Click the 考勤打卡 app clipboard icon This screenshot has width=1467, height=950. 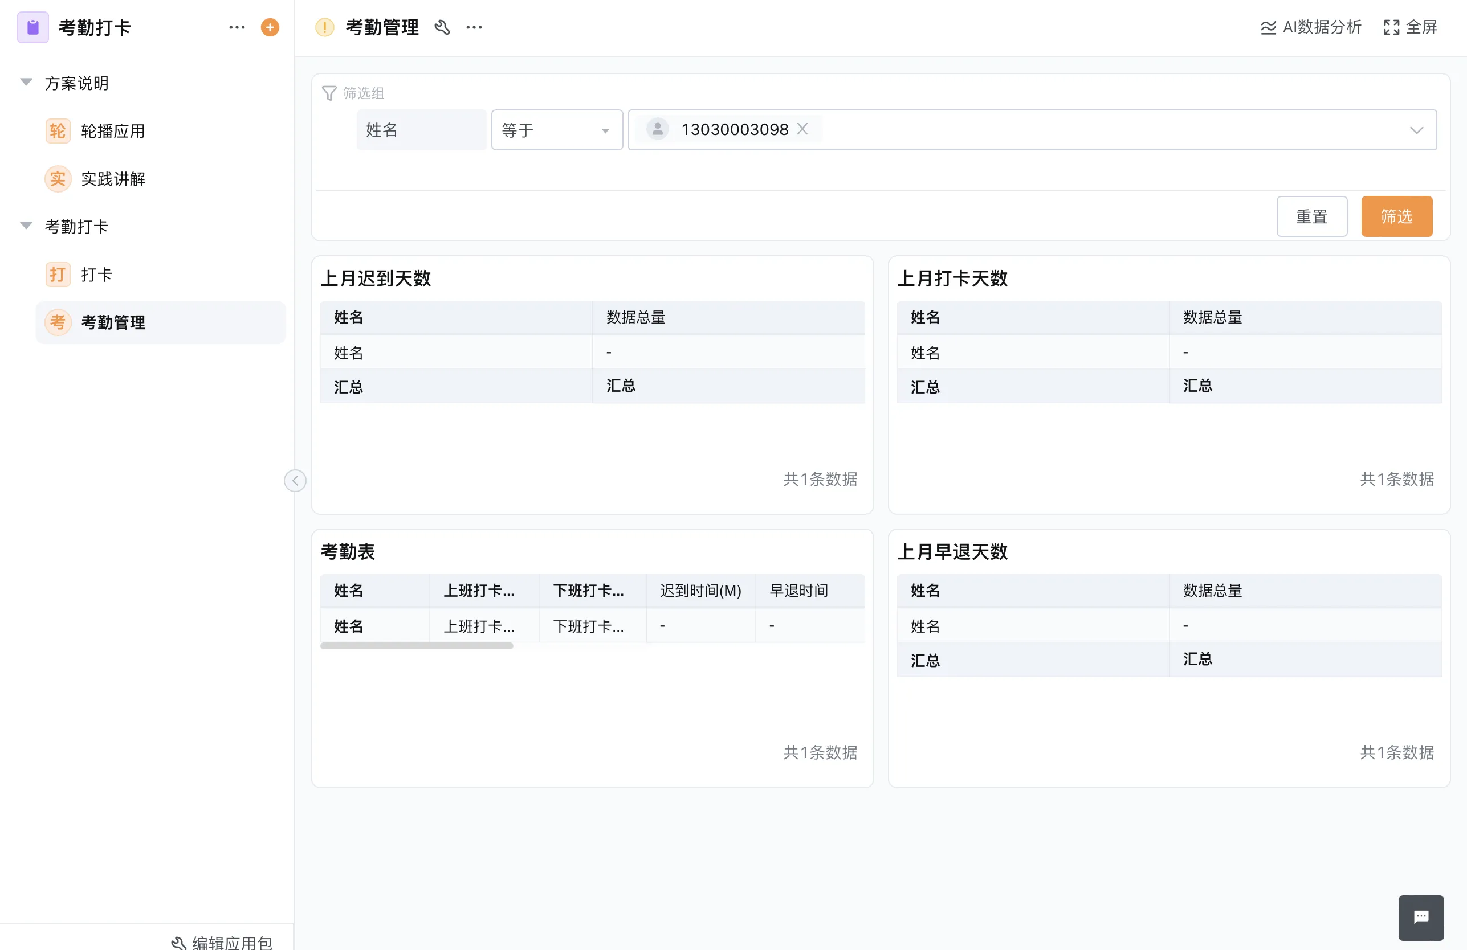tap(32, 27)
